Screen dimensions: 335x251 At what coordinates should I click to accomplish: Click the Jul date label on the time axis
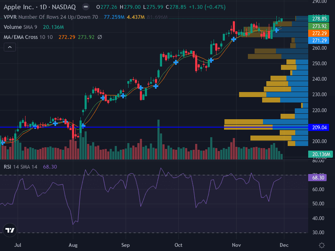pyautogui.click(x=18, y=245)
